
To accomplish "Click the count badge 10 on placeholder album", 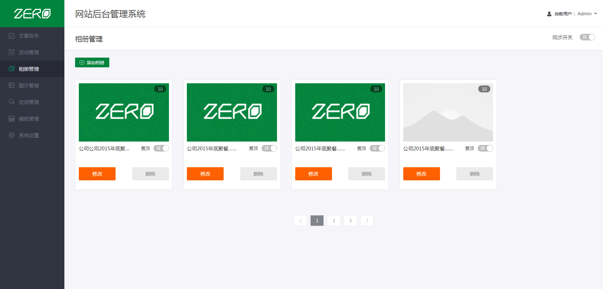I will coord(484,89).
